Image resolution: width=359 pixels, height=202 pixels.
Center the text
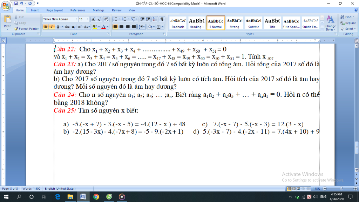coord(121,27)
